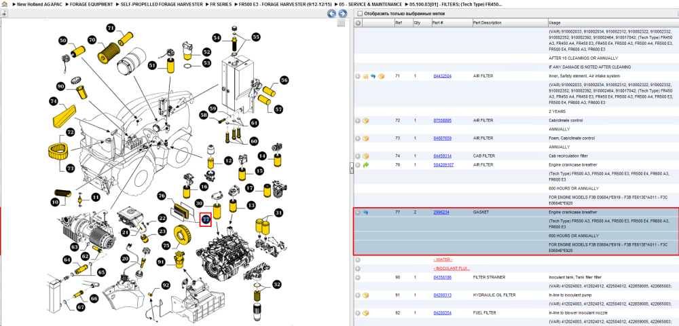This screenshot has height=326, width=679.
Task: Open part number 504209107 link
Action: click(443, 165)
